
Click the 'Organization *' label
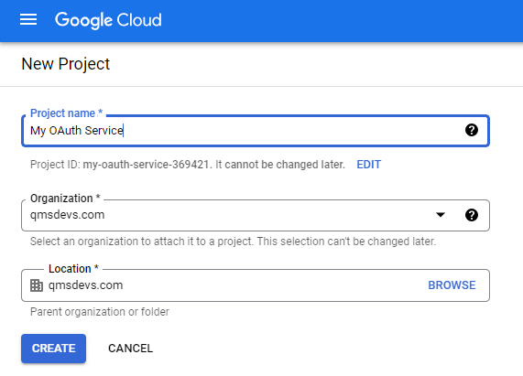65,199
